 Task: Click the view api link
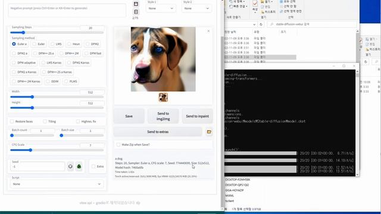tap(86, 203)
